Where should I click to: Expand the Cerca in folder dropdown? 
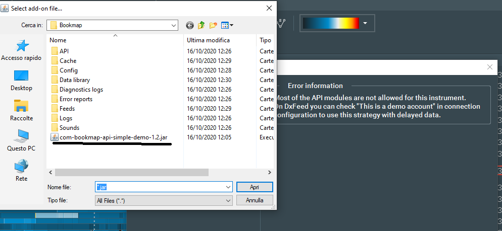[173, 25]
